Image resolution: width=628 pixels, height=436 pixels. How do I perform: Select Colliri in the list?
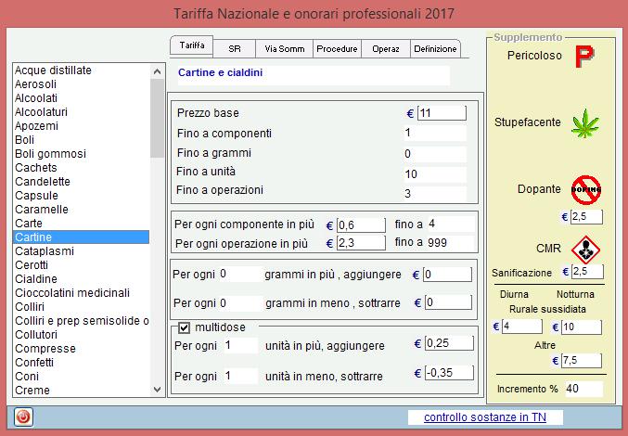tap(82, 307)
